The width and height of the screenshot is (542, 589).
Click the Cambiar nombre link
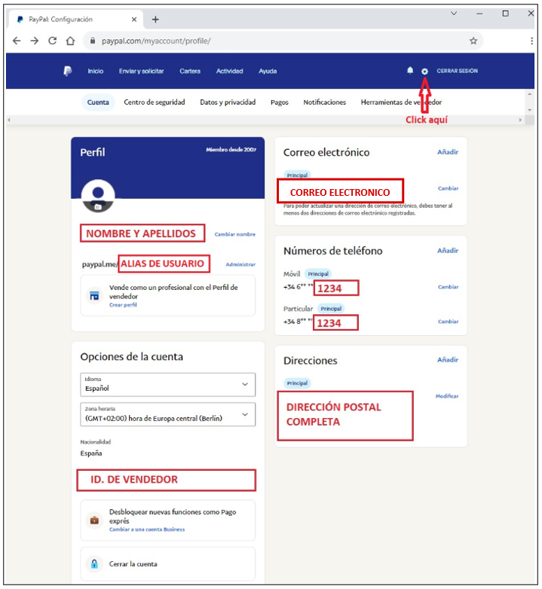235,234
